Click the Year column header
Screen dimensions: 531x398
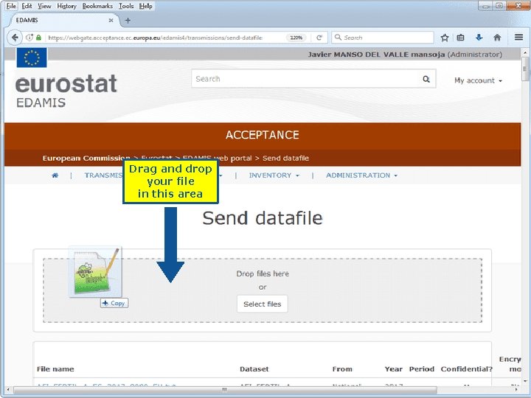[394, 369]
